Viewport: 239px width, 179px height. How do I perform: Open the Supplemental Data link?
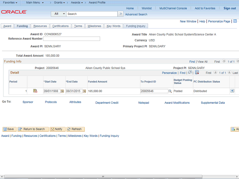point(213,103)
